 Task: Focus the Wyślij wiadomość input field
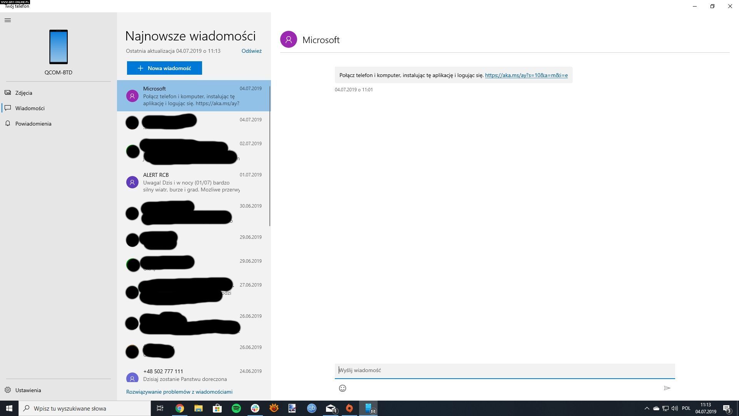(504, 371)
